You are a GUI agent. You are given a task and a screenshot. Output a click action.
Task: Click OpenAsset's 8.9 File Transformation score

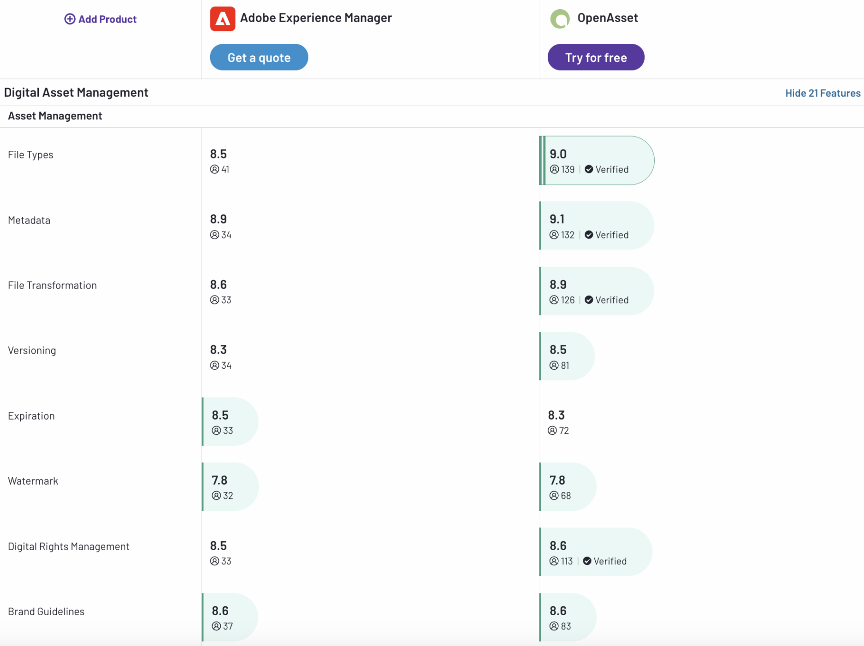point(558,284)
